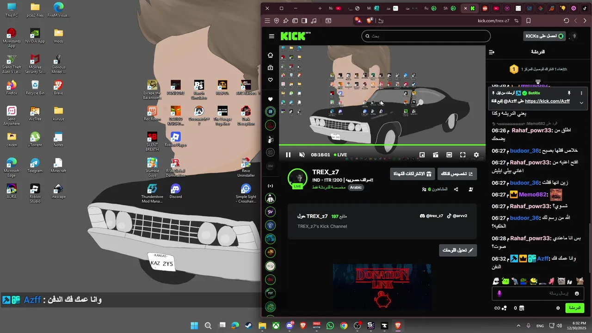Unpin the BotRix pinned message
This screenshot has width=592, height=333.
tap(569, 93)
